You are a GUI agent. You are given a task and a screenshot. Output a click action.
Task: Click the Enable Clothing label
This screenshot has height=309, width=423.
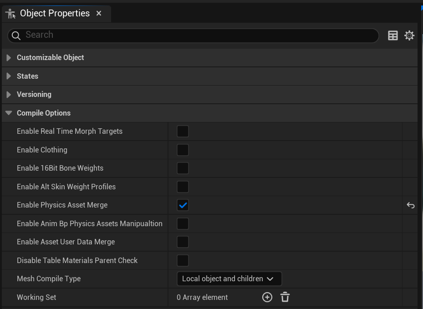tap(42, 150)
